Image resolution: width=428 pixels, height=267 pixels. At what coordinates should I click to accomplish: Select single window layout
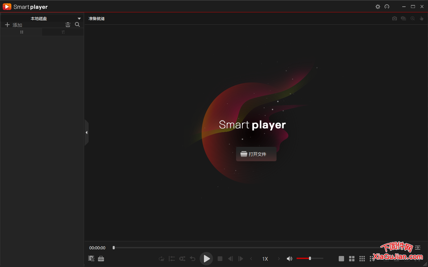(x=341, y=259)
